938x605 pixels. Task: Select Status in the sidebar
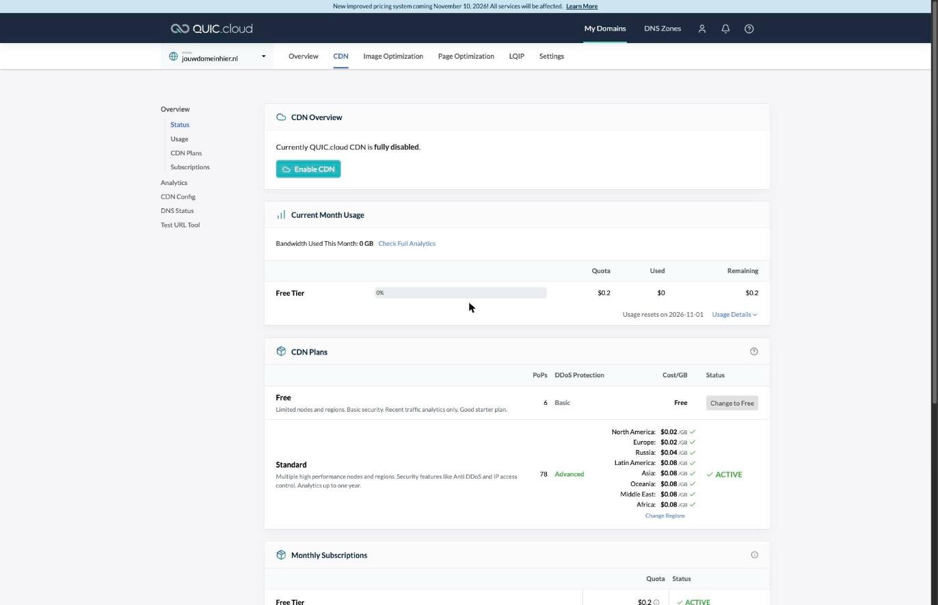(x=180, y=125)
